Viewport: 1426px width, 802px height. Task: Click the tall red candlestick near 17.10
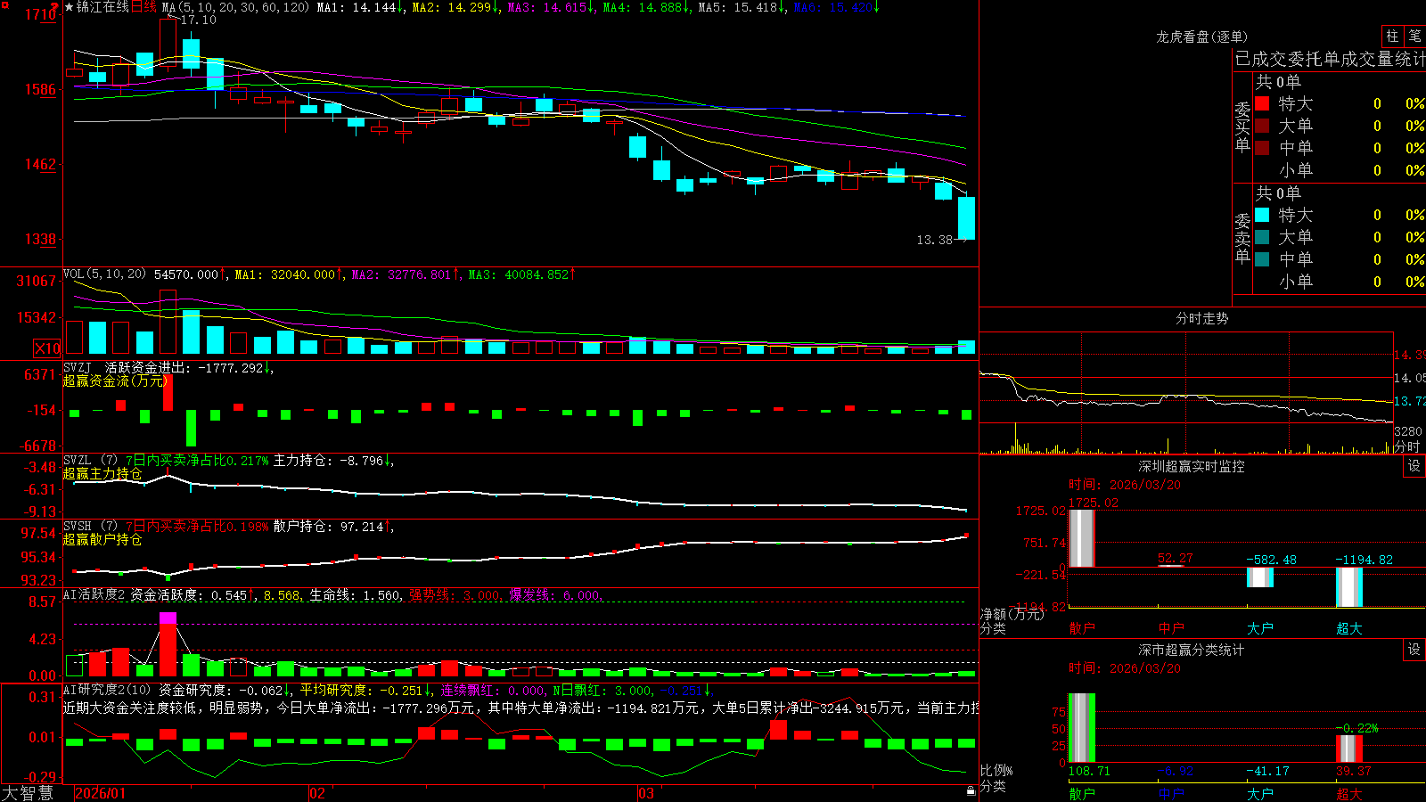tap(168, 42)
